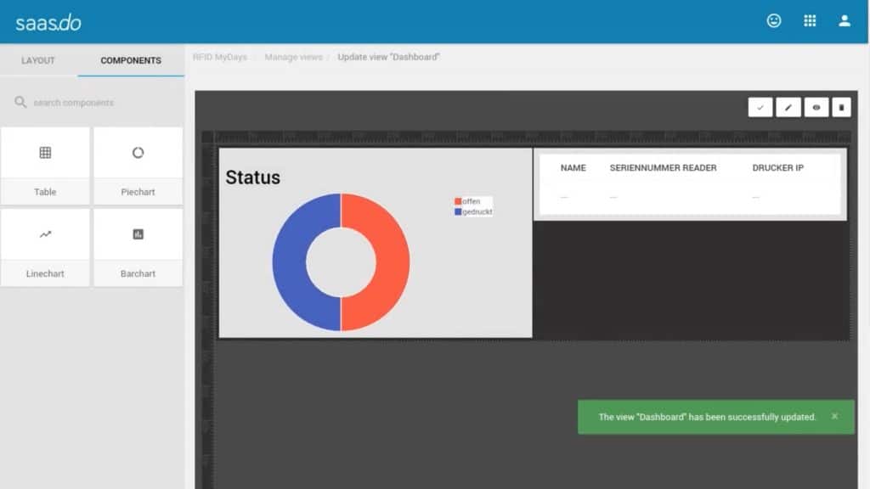Click the smiley face icon in header
The width and height of the screenshot is (870, 489).
774,21
